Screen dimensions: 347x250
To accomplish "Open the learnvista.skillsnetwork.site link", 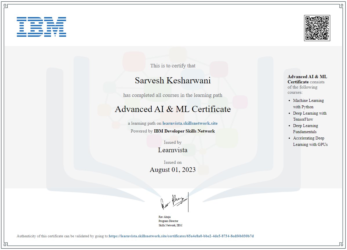I will [190, 123].
